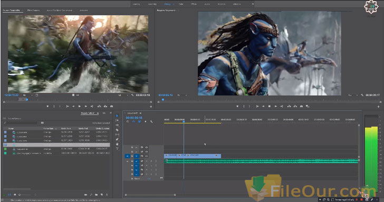This screenshot has height=202, width=384.
Task: Select the Ripple Edit tool
Action: 117,125
